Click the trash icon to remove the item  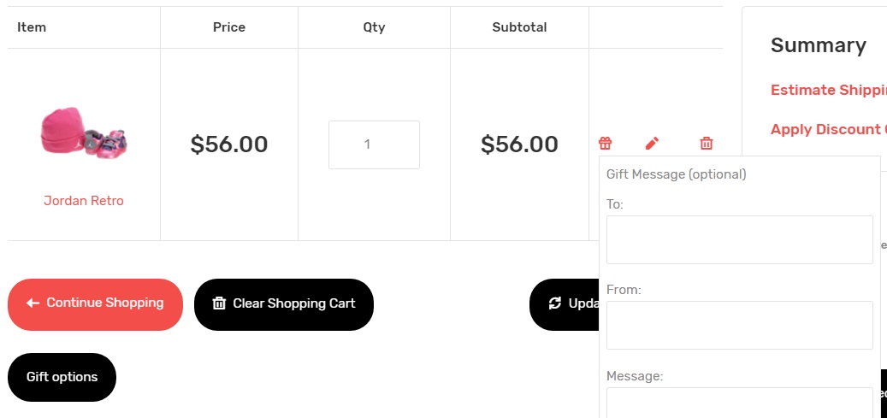[706, 143]
